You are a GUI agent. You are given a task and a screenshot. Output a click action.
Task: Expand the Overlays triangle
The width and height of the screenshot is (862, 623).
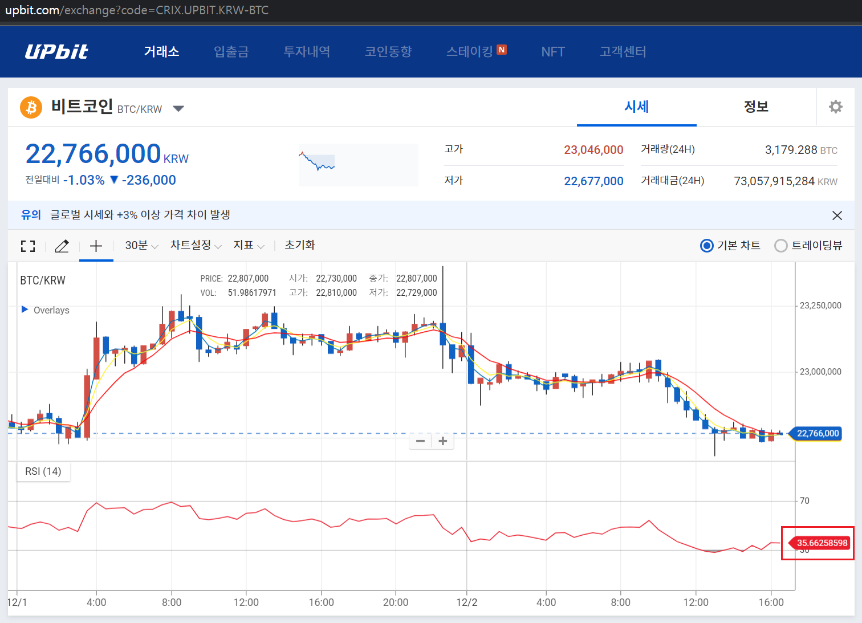coord(25,310)
